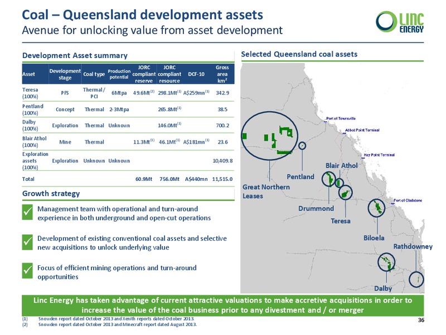Click the 11.3Mt Blair Athol reserve value
Image resolution: width=446 pixels, height=335 pixels.
144,142
